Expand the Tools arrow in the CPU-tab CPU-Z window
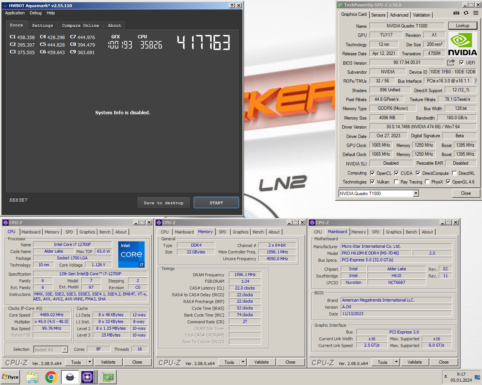Viewport: 482px width, 385px height. pyautogui.click(x=90, y=362)
